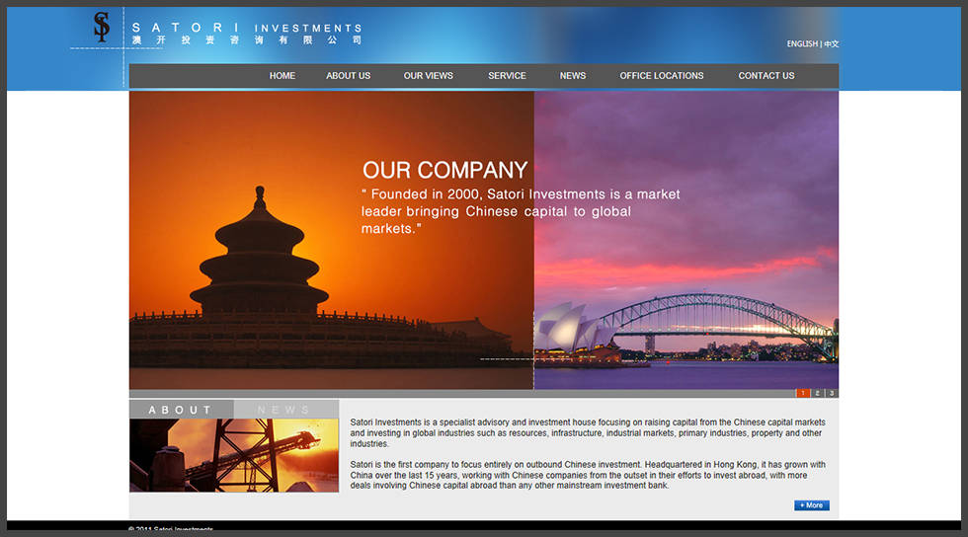Select slide 1 indicator on banner
The image size is (968, 537).
pyautogui.click(x=803, y=394)
